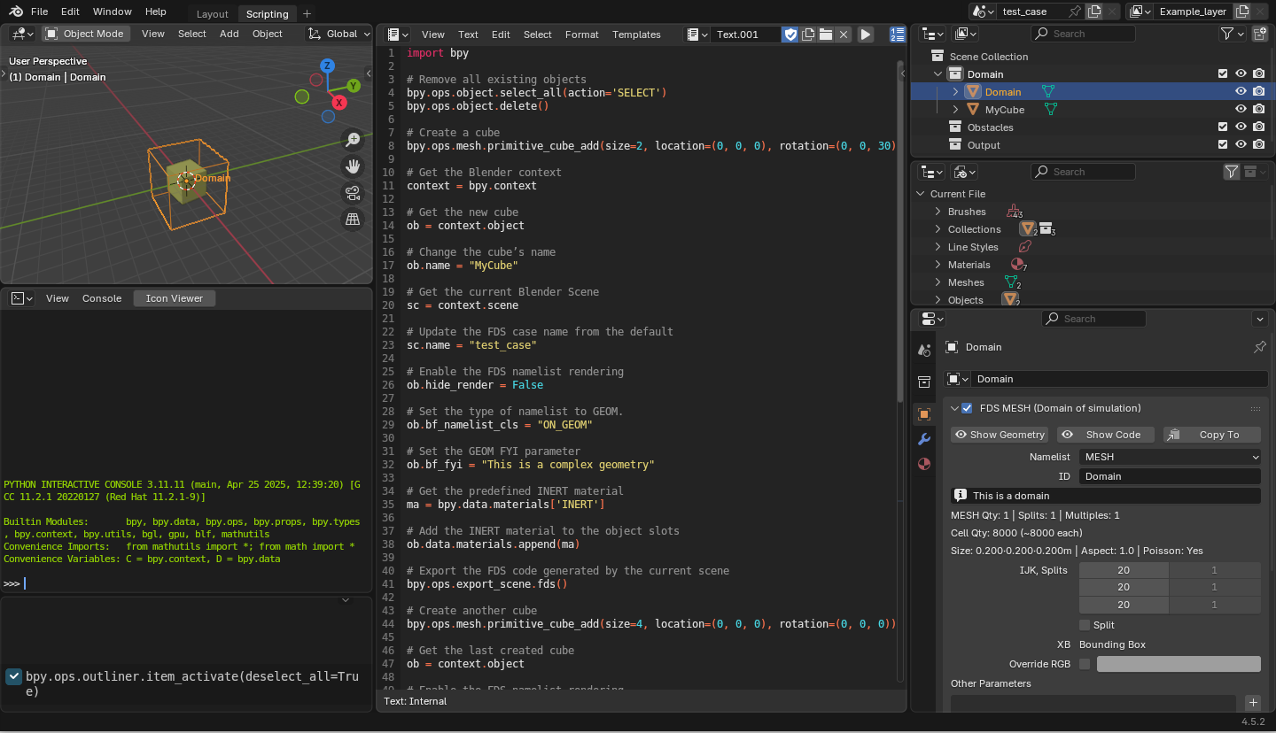Pin the Domain properties context
Screen dimensions: 1276x733
click(1259, 347)
